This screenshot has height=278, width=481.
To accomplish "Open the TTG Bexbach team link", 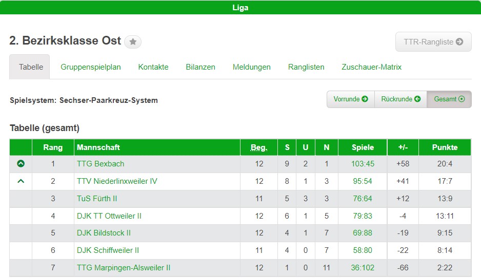I will click(101, 164).
